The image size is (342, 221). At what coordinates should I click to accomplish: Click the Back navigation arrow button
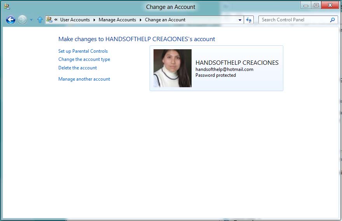coord(11,20)
